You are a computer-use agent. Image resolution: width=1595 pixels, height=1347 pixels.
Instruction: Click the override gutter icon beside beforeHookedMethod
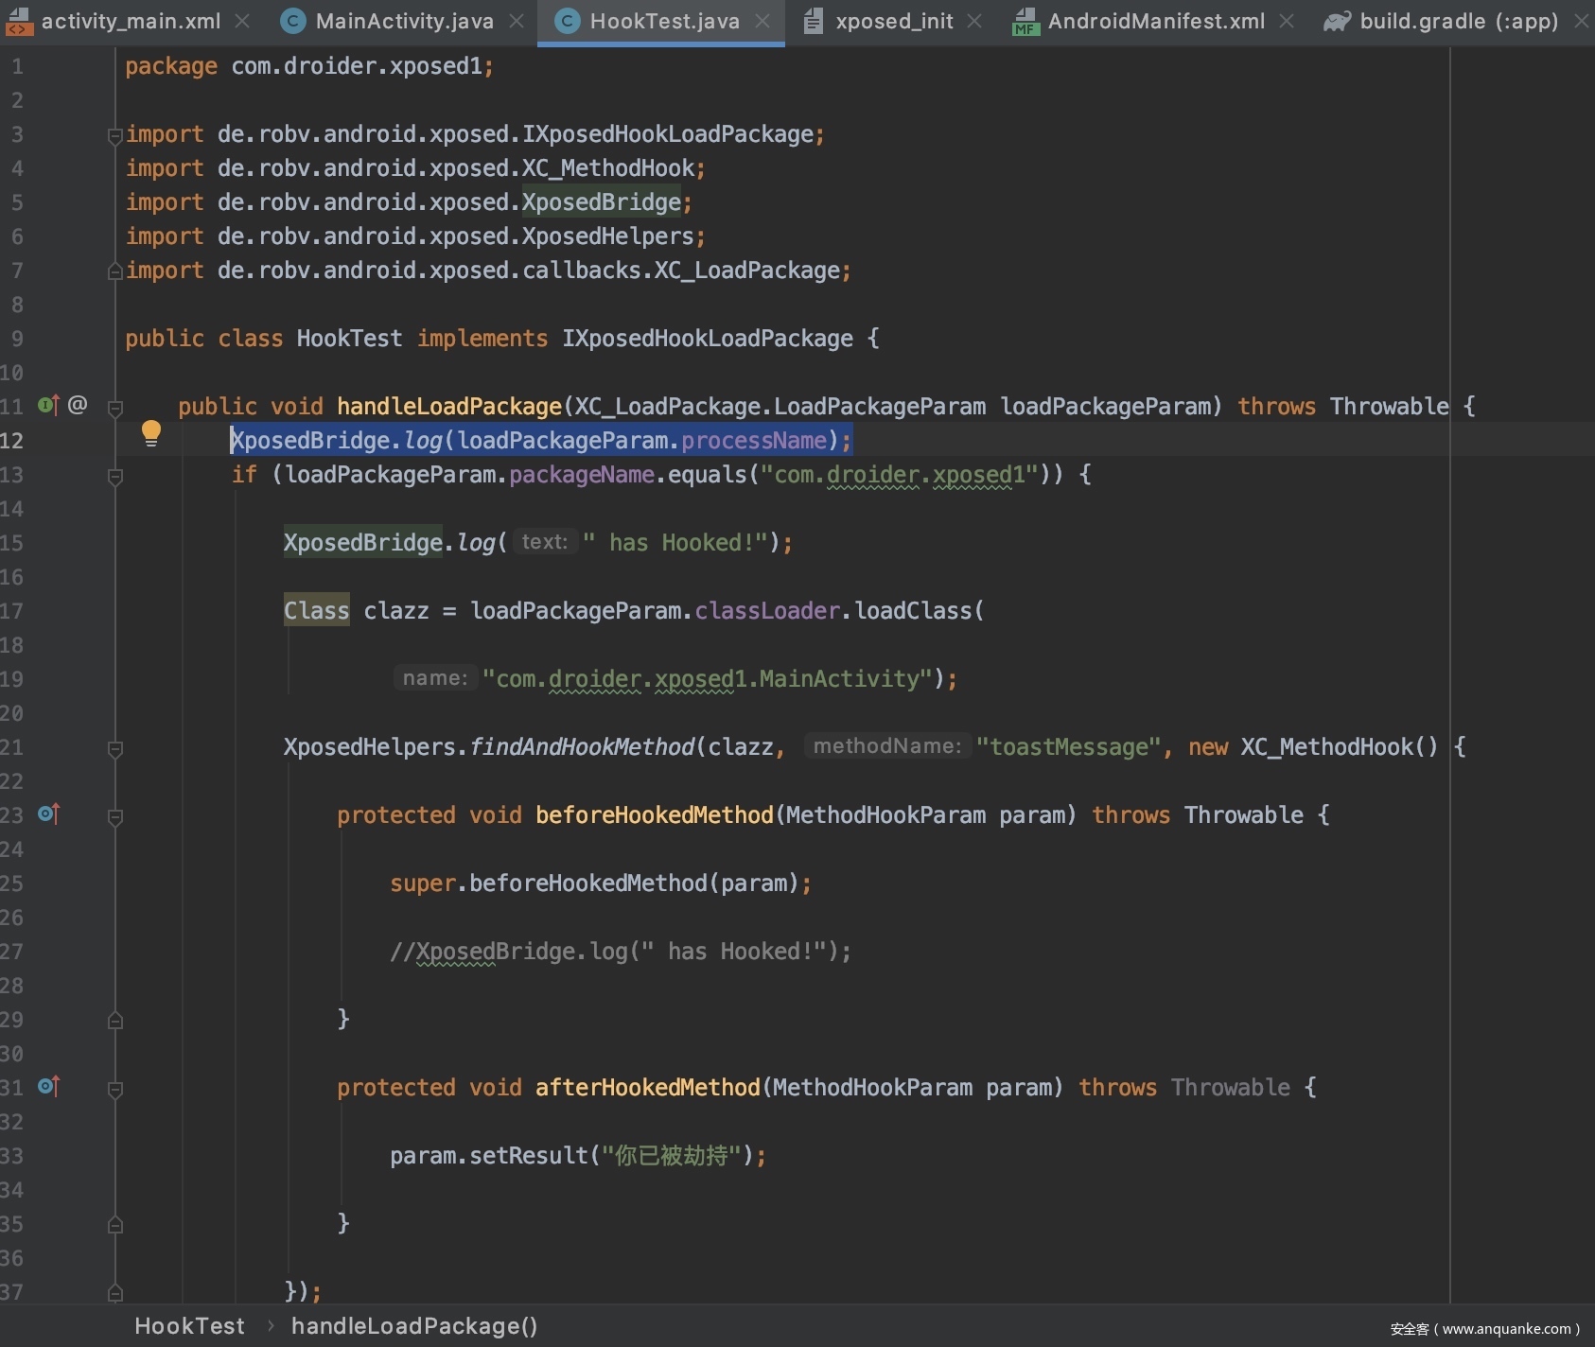48,814
